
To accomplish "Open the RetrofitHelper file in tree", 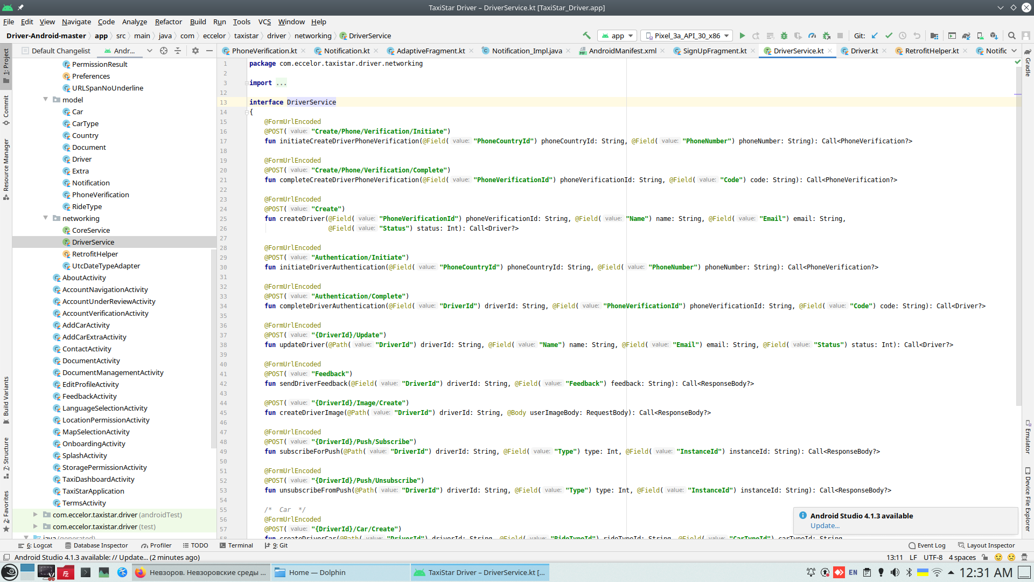I will pos(95,254).
